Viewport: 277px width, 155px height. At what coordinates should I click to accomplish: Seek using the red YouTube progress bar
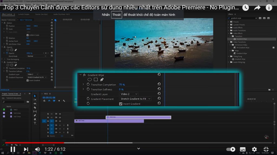(x=34, y=143)
